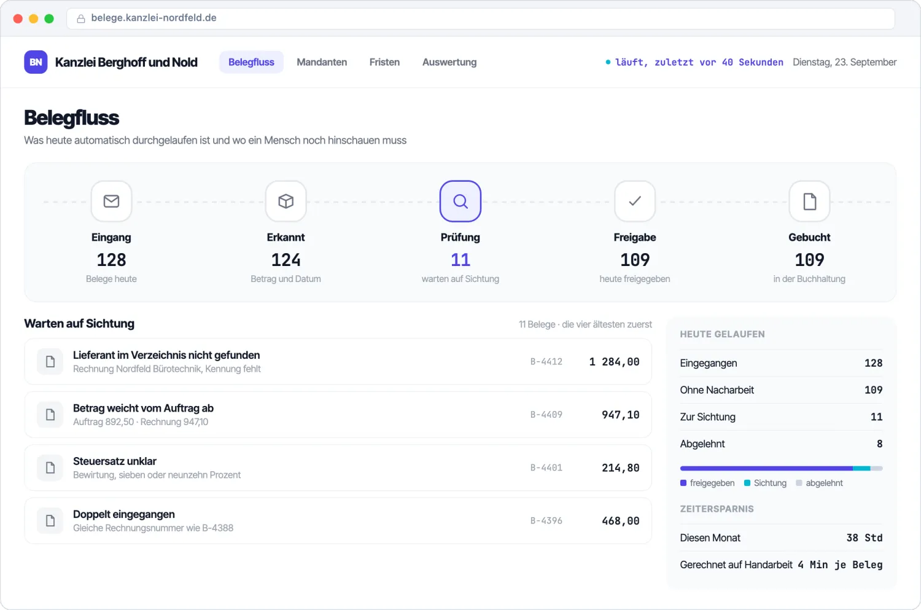
Task: Click the freigegeben progress bar segment
Action: click(766, 468)
